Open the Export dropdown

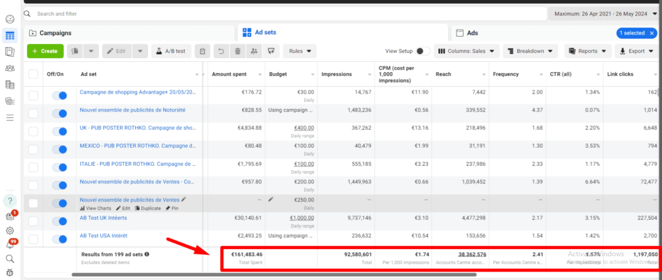(637, 51)
